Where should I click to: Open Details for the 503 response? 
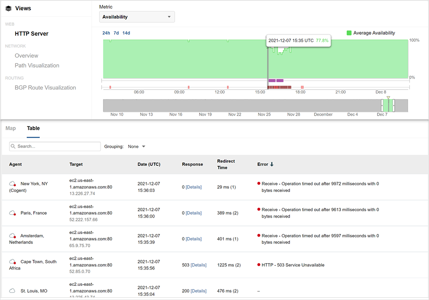point(198,265)
